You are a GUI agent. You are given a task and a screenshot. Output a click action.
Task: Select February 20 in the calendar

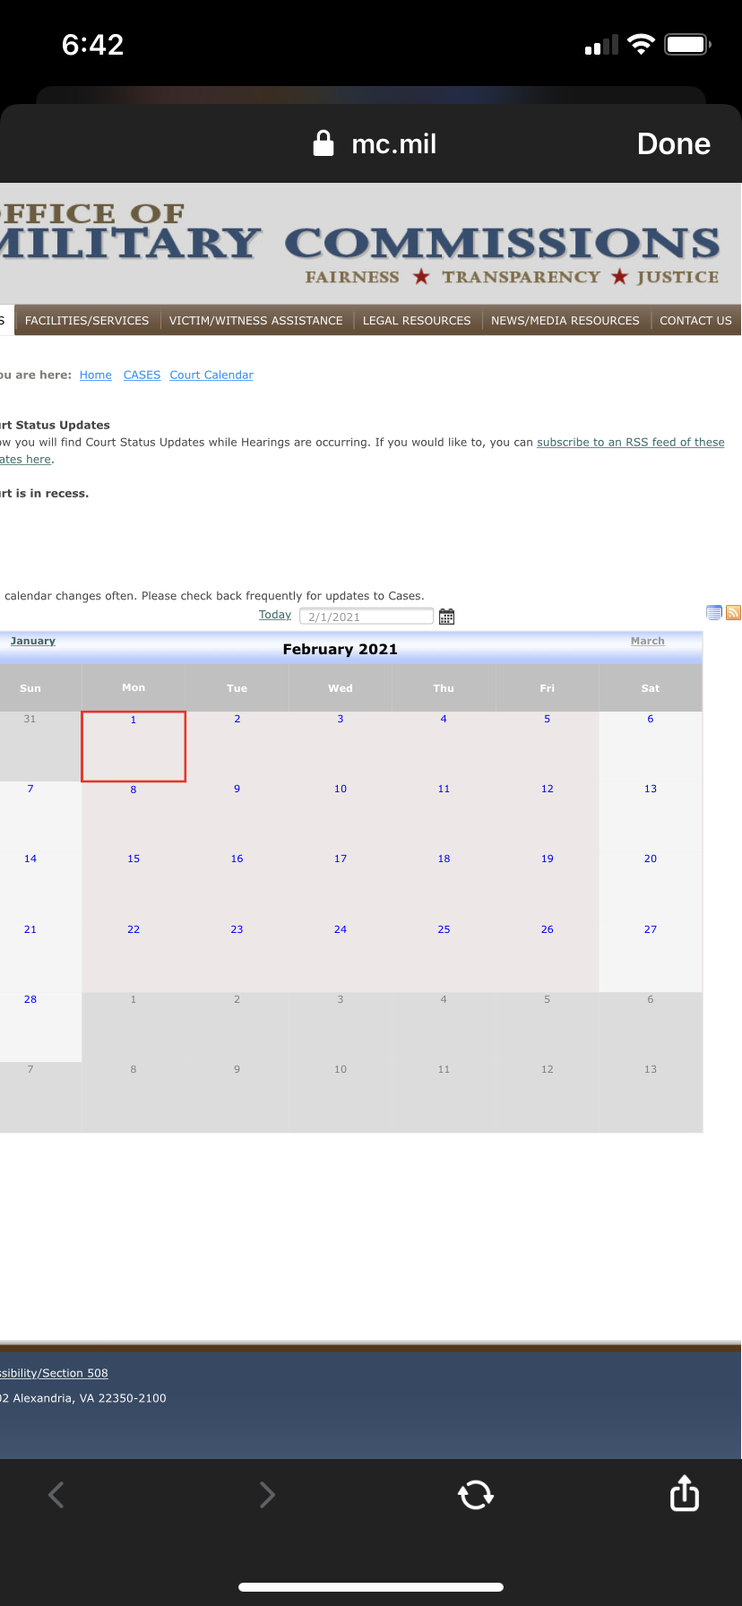pos(651,859)
